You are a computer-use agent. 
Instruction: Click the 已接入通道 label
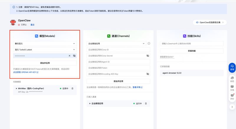pyautogui.click(x=91, y=97)
